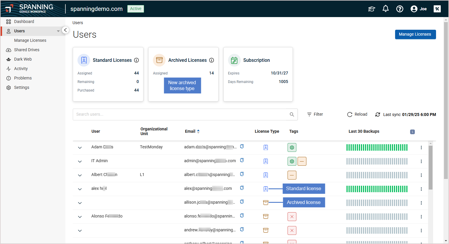Click the Spanning logo

tap(29, 9)
